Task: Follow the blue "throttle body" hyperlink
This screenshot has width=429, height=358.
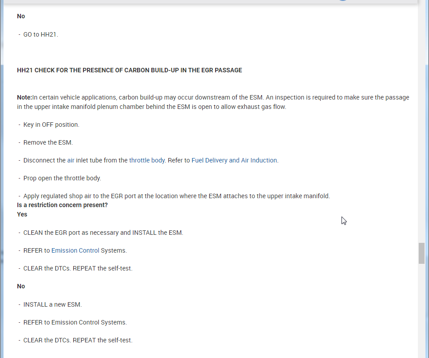Action: pos(147,160)
